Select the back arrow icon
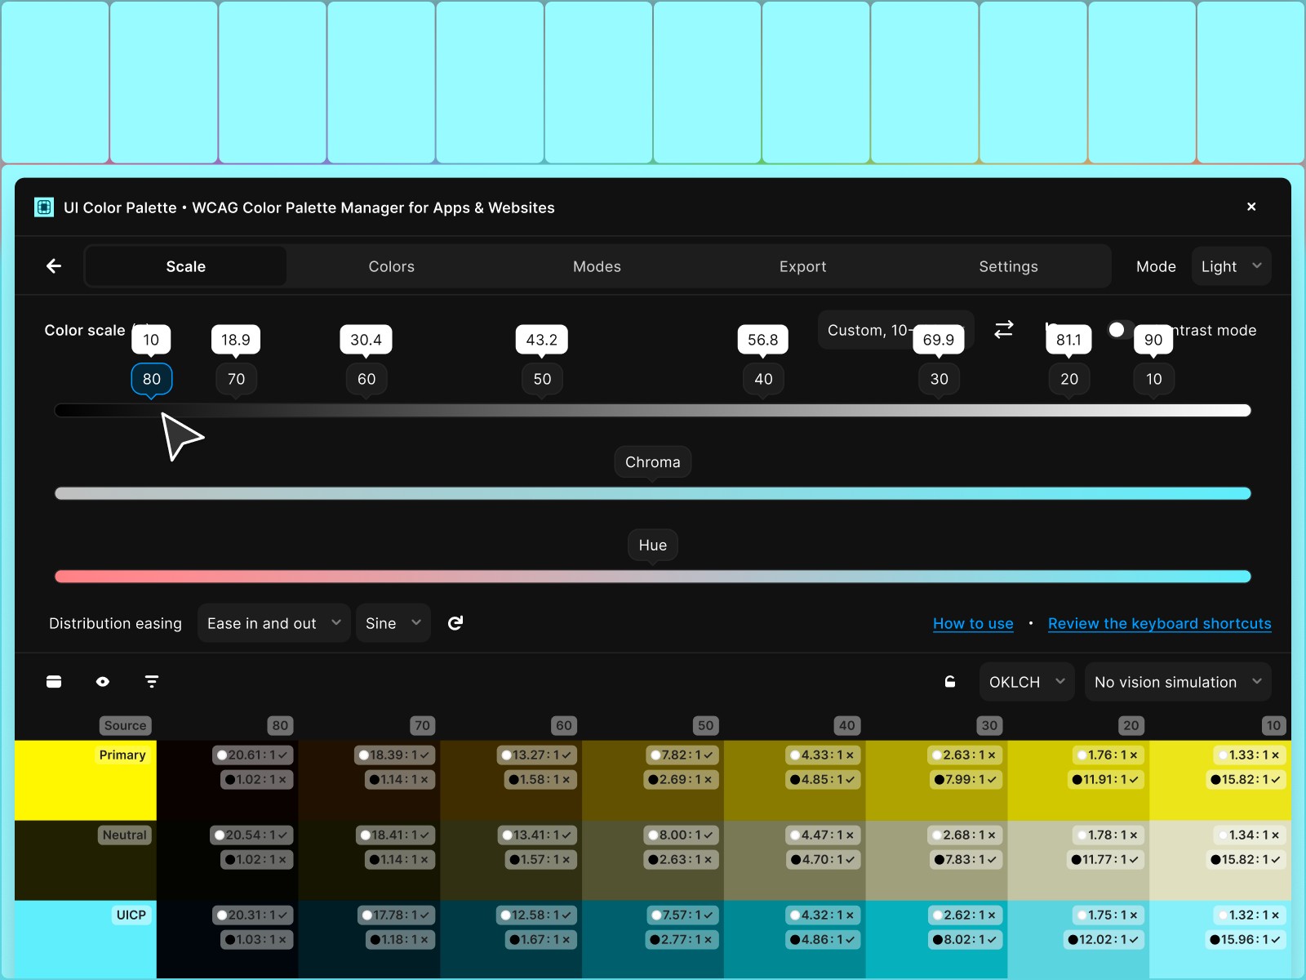The width and height of the screenshot is (1306, 980). click(54, 265)
